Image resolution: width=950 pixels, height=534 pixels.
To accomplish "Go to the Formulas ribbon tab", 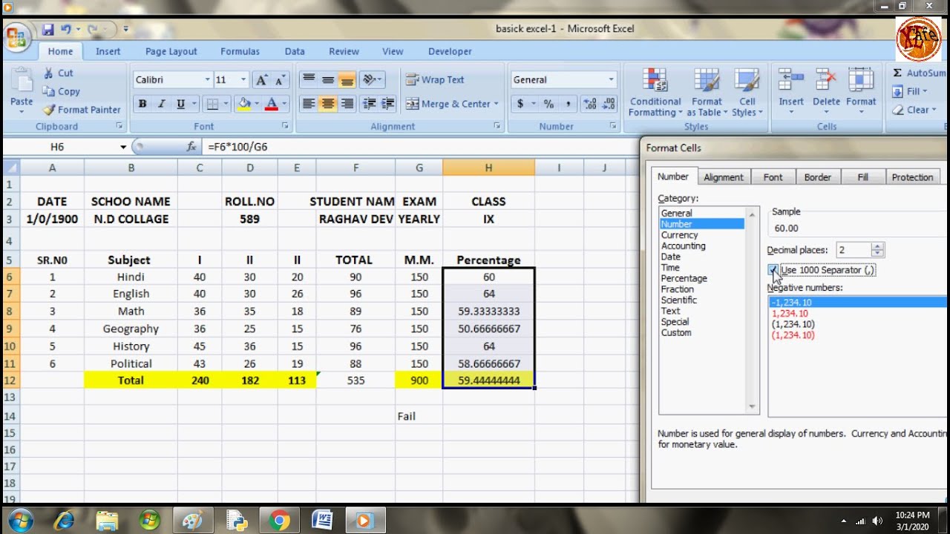I will [x=240, y=51].
